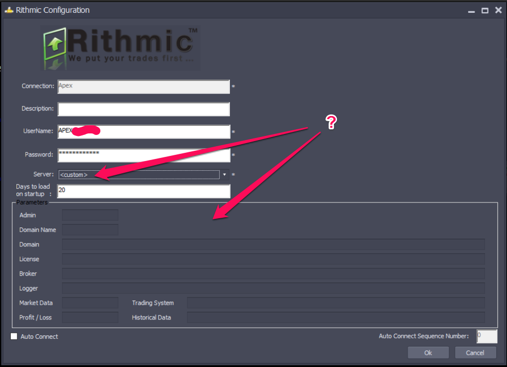Click the app icon in title bar
Image resolution: width=507 pixels, height=367 pixels.
click(x=9, y=10)
